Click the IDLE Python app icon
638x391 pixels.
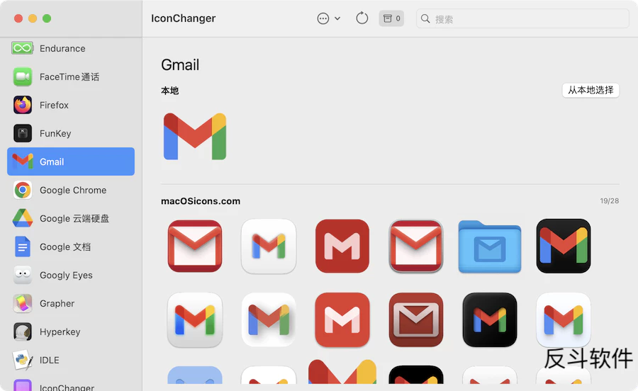tap(23, 360)
